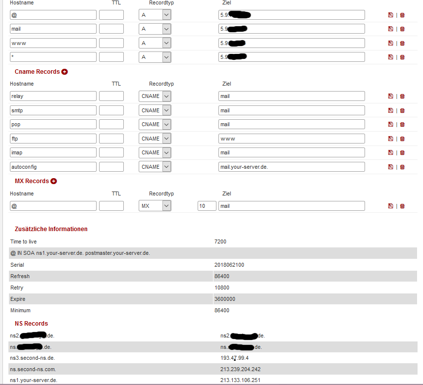Click the relay hostname input field
The image size is (423, 385).
53,96
